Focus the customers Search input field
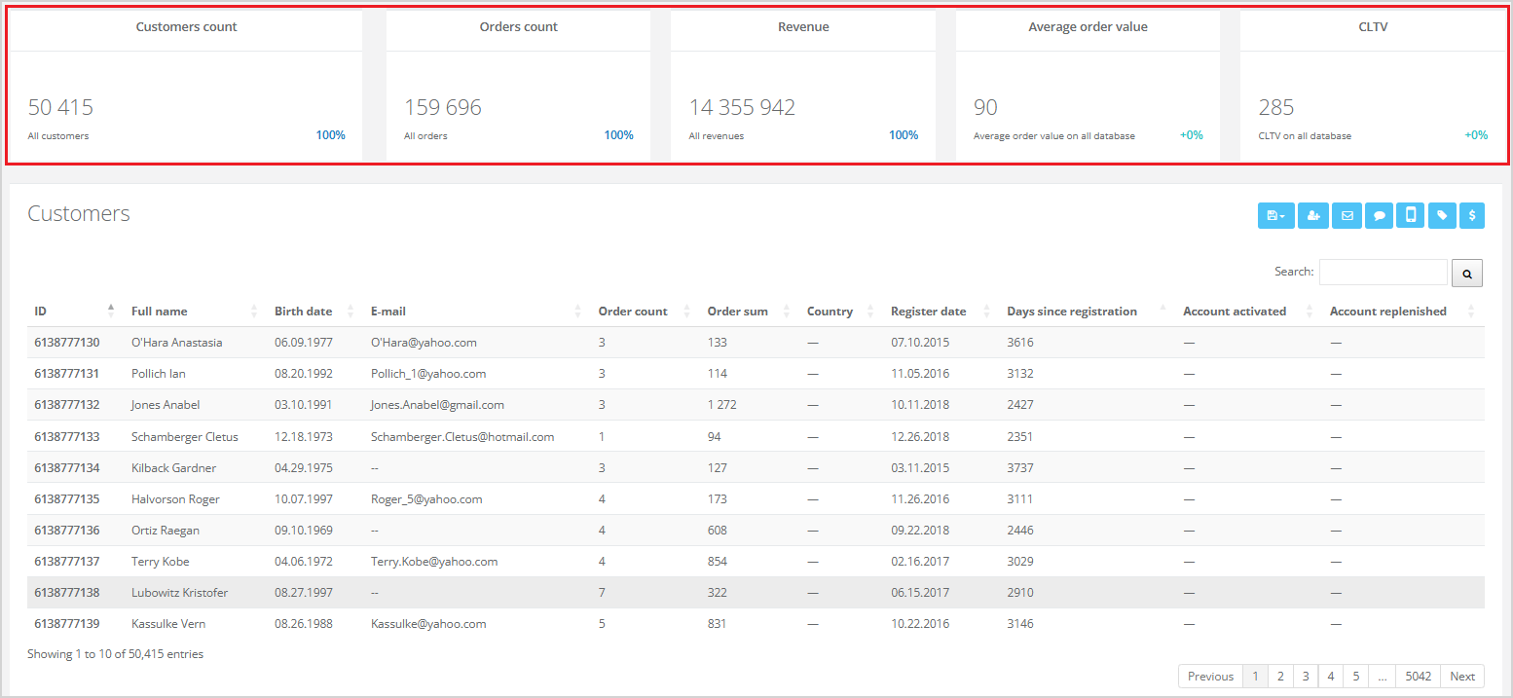Image resolution: width=1513 pixels, height=698 pixels. [x=1383, y=273]
